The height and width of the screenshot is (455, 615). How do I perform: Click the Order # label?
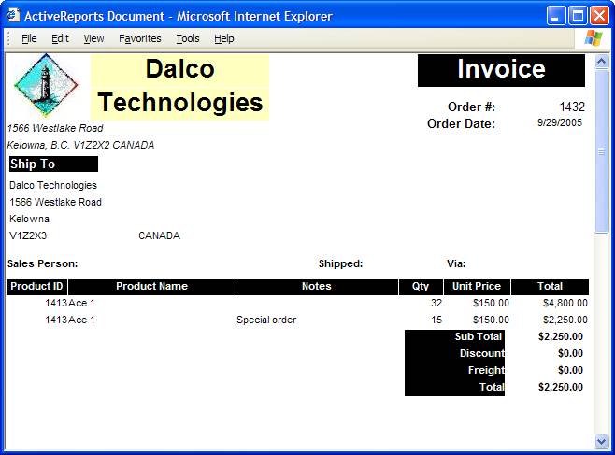[471, 107]
